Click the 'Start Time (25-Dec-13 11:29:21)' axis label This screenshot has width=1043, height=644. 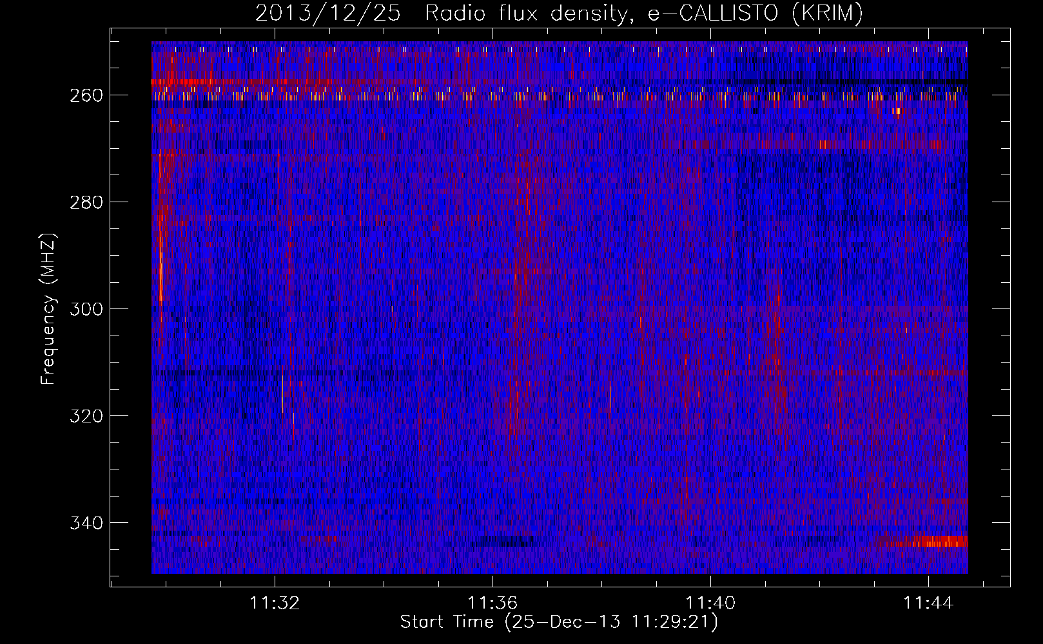tap(559, 622)
